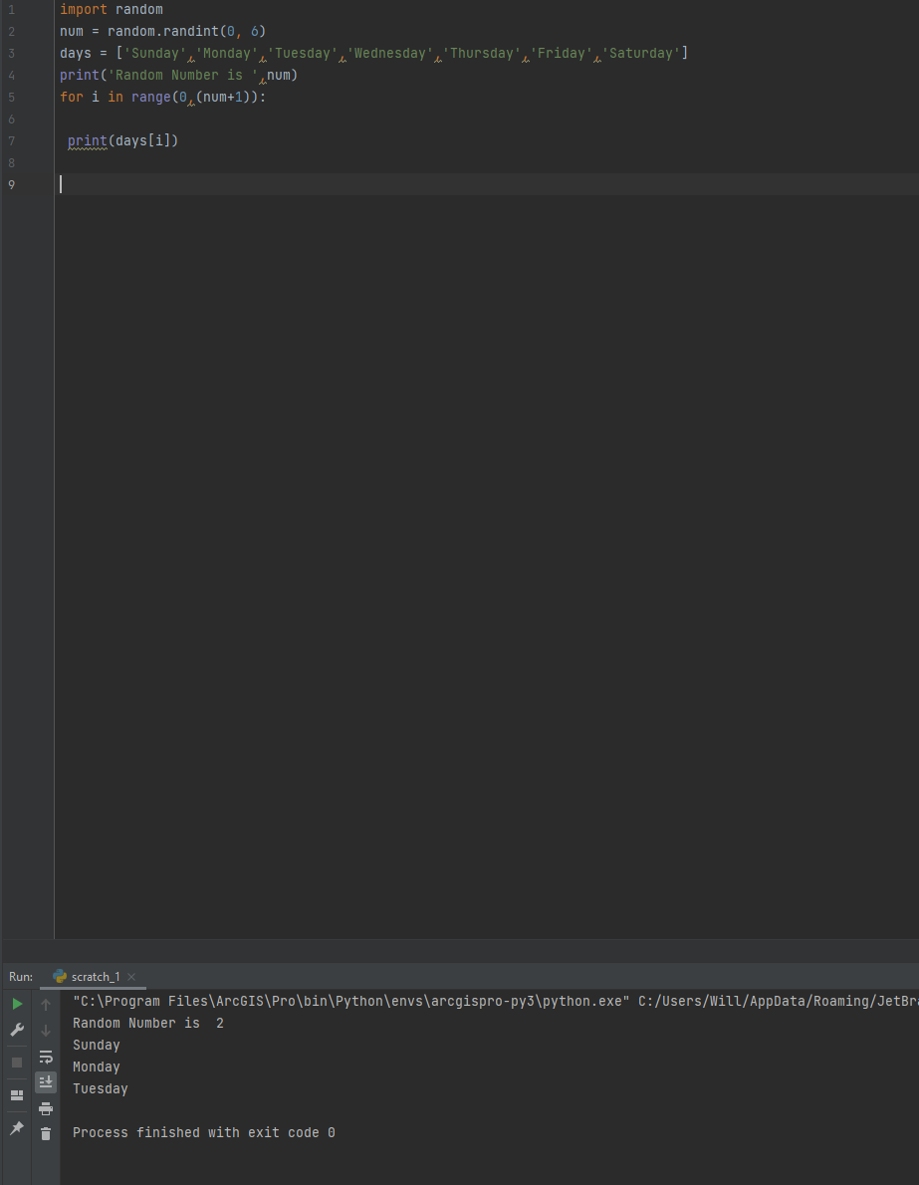Click Process finished with exit code 0
919x1185 pixels.
click(x=202, y=1132)
